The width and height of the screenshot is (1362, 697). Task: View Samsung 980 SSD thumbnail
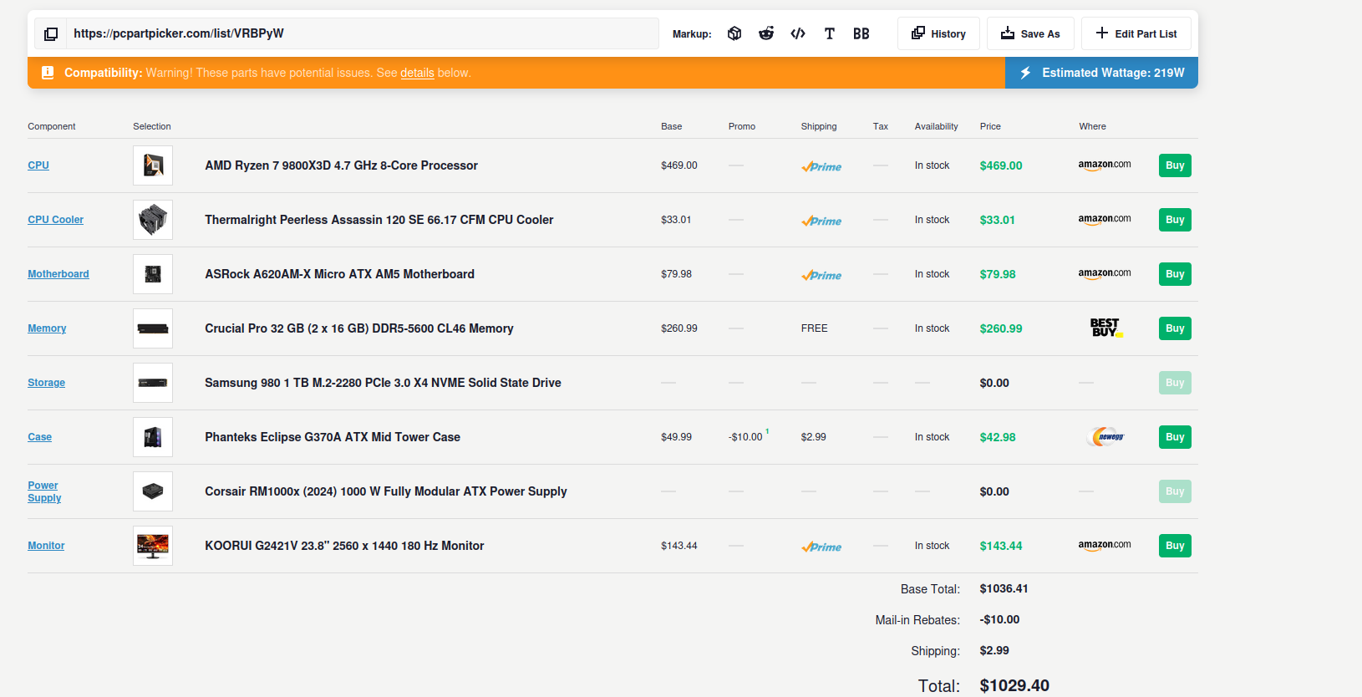(x=153, y=383)
